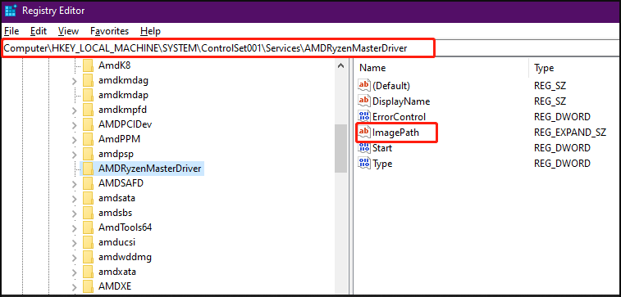Select the AMDRyzenMasterDriver folder icon
Viewport: 621px width, 297px height.
(x=88, y=169)
